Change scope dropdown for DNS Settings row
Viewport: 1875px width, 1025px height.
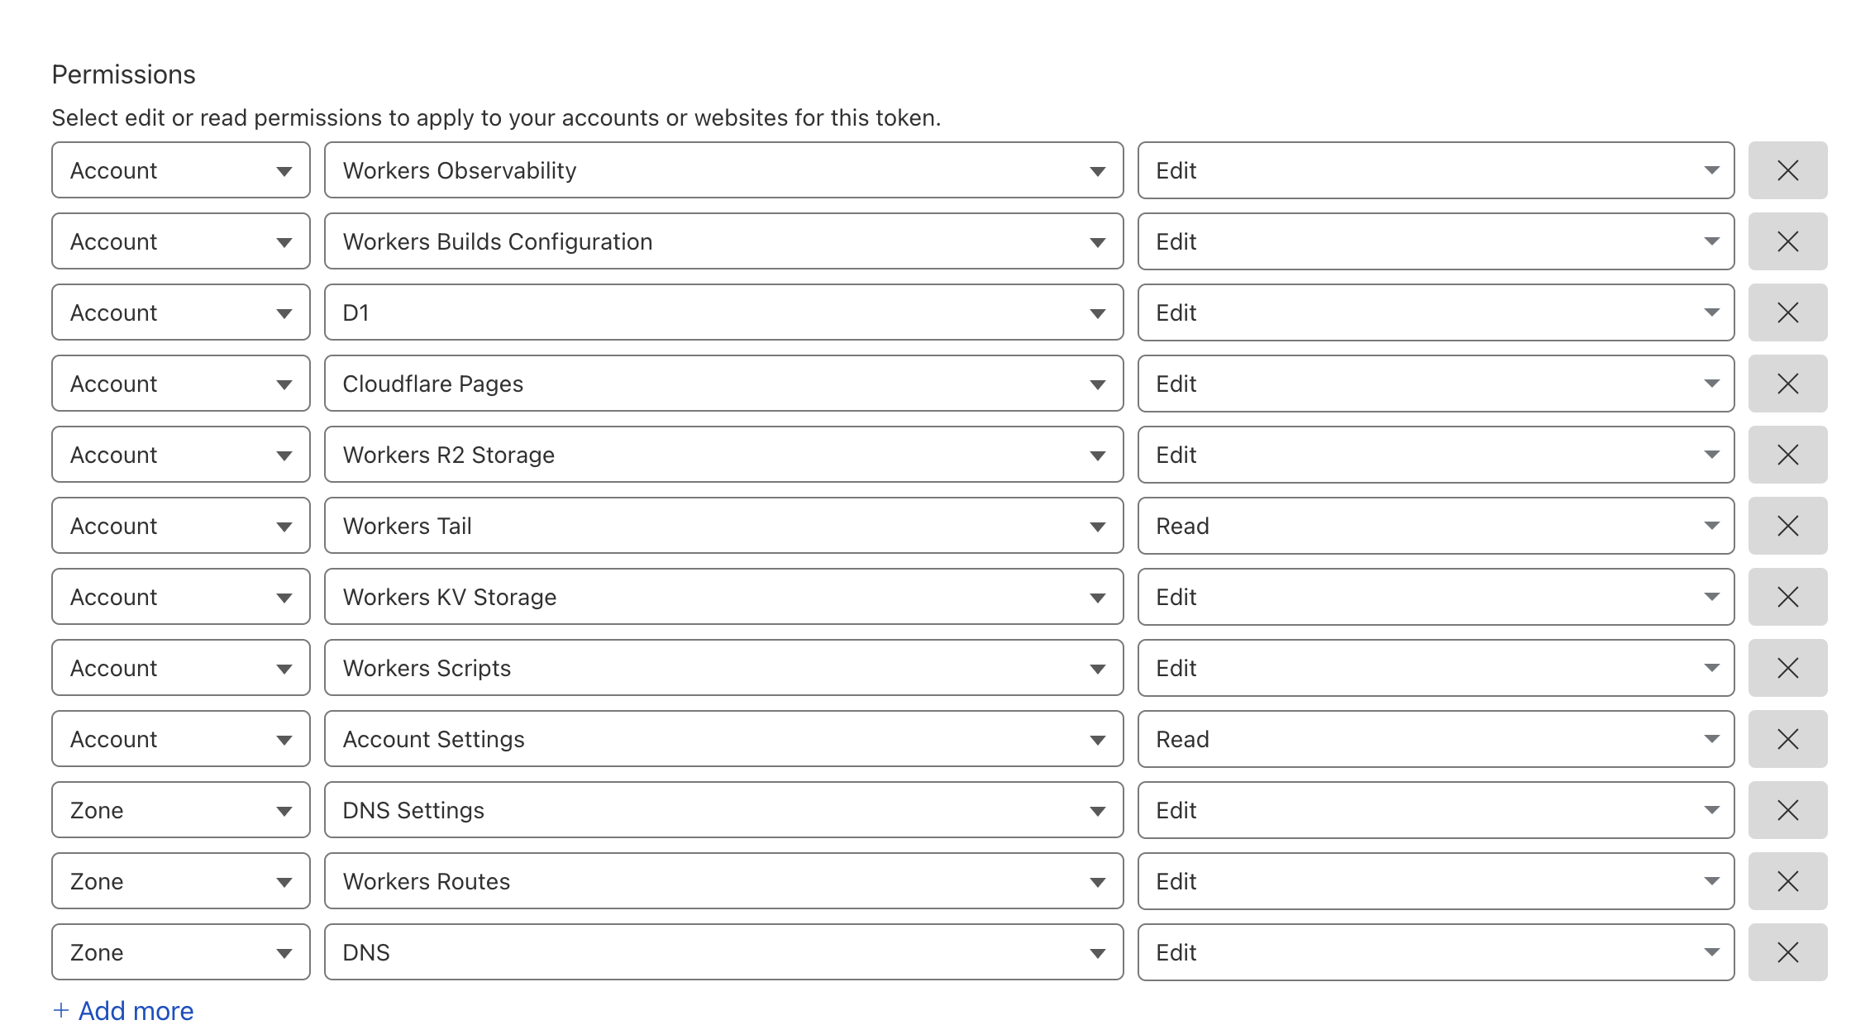pos(180,810)
